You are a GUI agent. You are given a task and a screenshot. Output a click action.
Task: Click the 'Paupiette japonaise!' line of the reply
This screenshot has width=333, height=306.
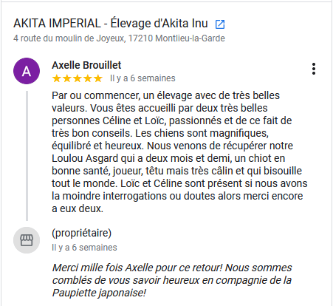pos(99,293)
